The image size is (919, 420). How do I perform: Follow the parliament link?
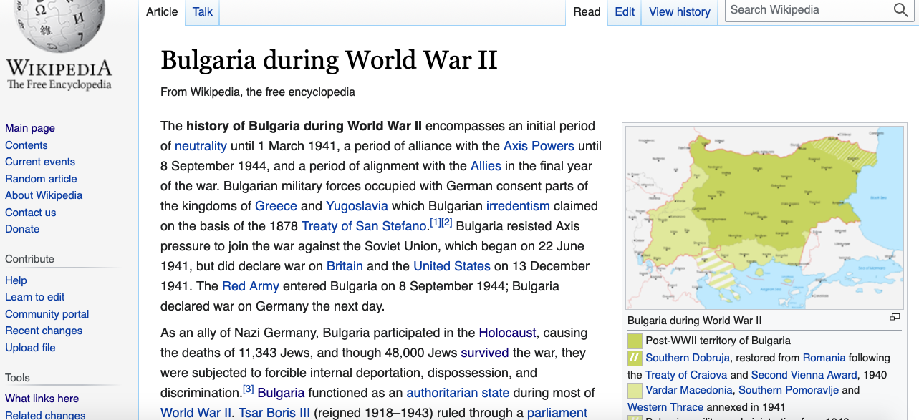tap(557, 413)
